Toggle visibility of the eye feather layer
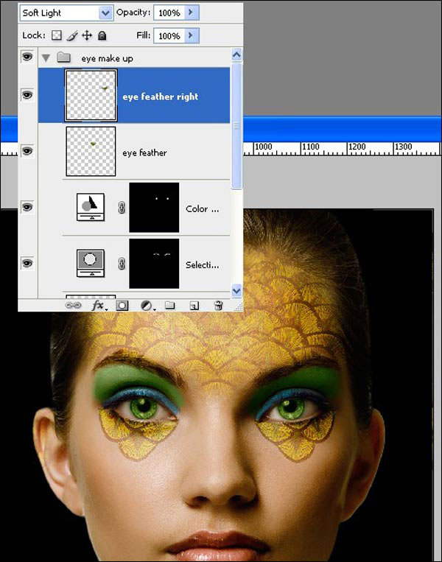This screenshot has height=562, width=442. click(27, 151)
